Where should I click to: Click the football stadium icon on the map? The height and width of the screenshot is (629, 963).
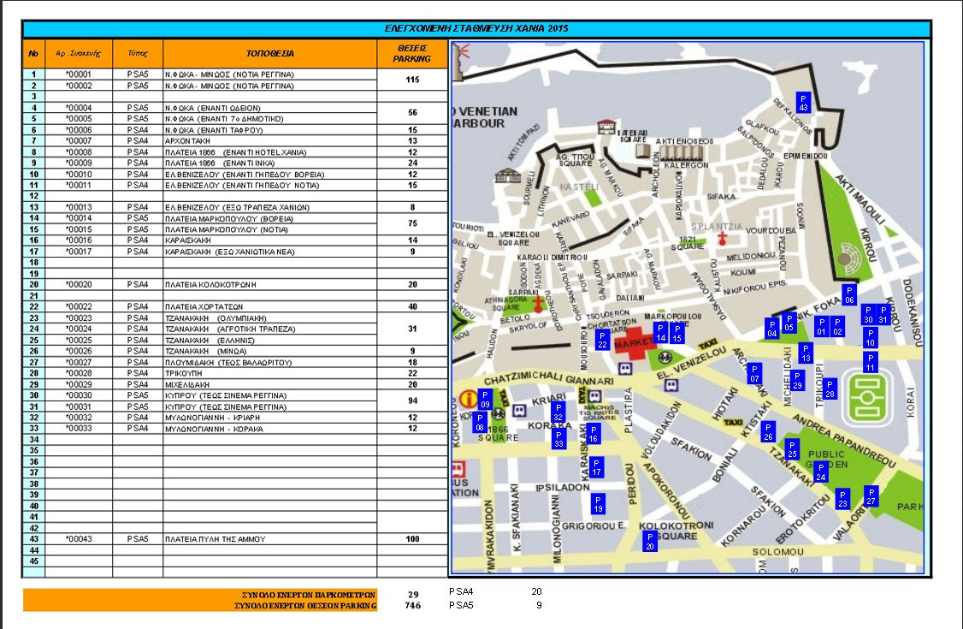[867, 397]
